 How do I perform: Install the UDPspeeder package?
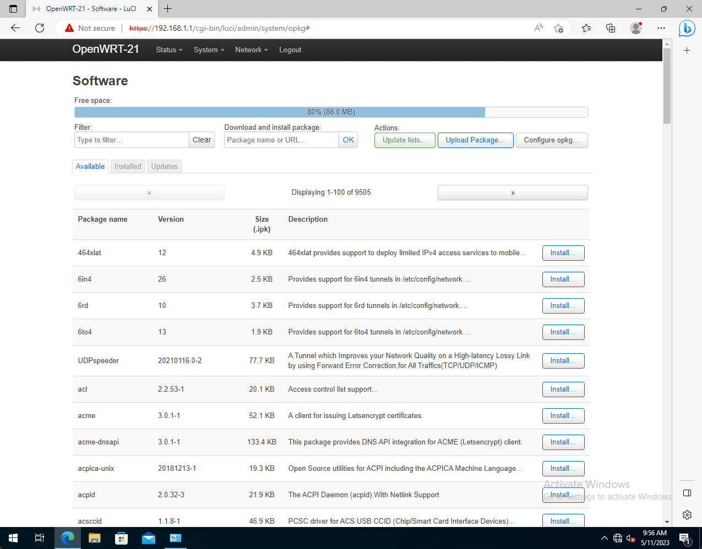(563, 361)
